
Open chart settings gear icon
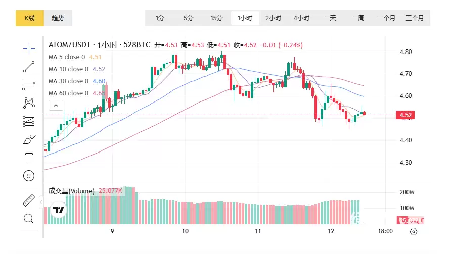(414, 232)
